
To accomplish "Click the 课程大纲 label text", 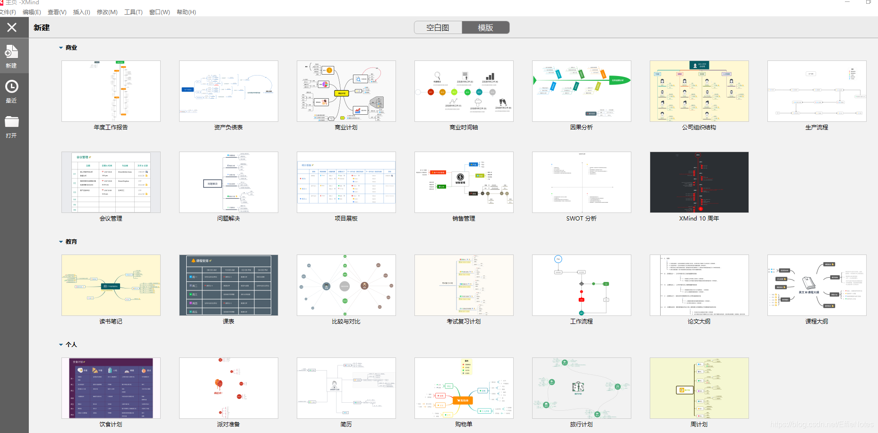I will click(x=817, y=322).
